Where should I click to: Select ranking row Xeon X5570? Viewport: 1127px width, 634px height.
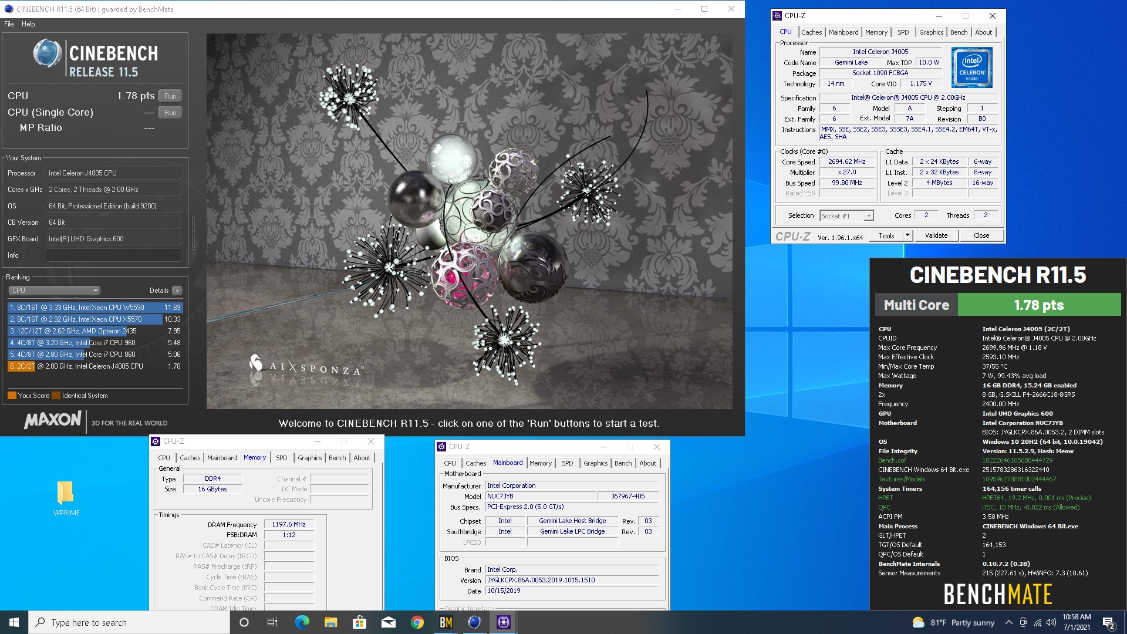pos(95,319)
